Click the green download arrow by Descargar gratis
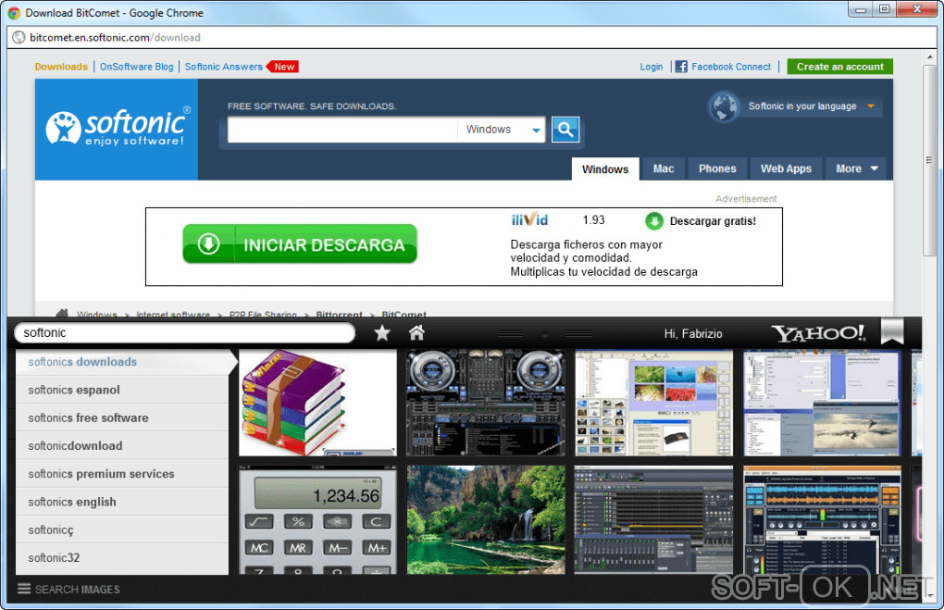944x610 pixels. (653, 221)
